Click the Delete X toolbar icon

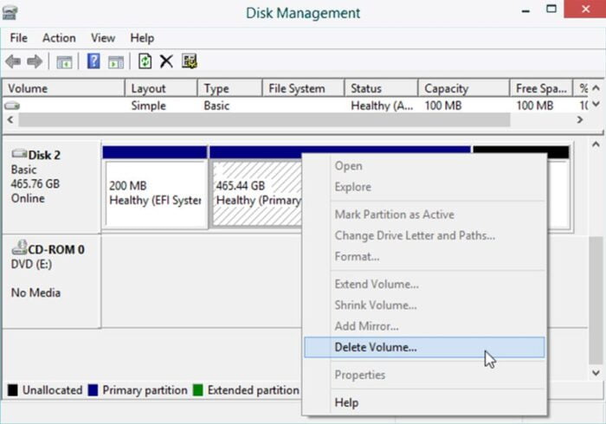pyautogui.click(x=166, y=61)
